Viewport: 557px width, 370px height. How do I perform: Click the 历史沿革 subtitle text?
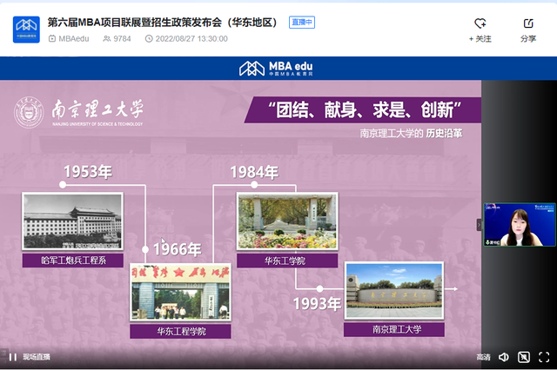click(x=444, y=133)
